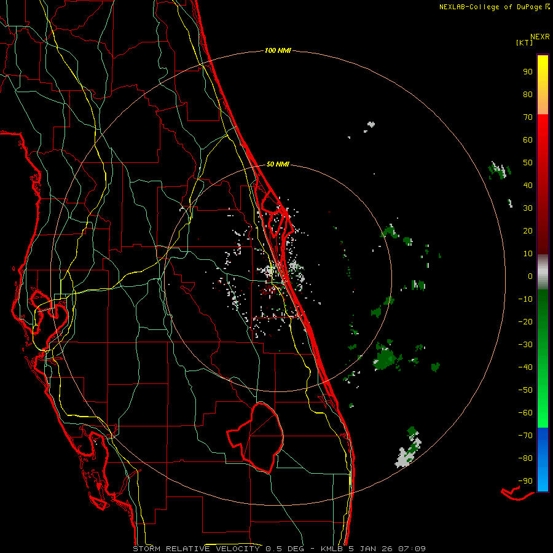This screenshot has height=553, width=553.
Task: Click the positive 60 knot scale value
Action: coord(528,139)
